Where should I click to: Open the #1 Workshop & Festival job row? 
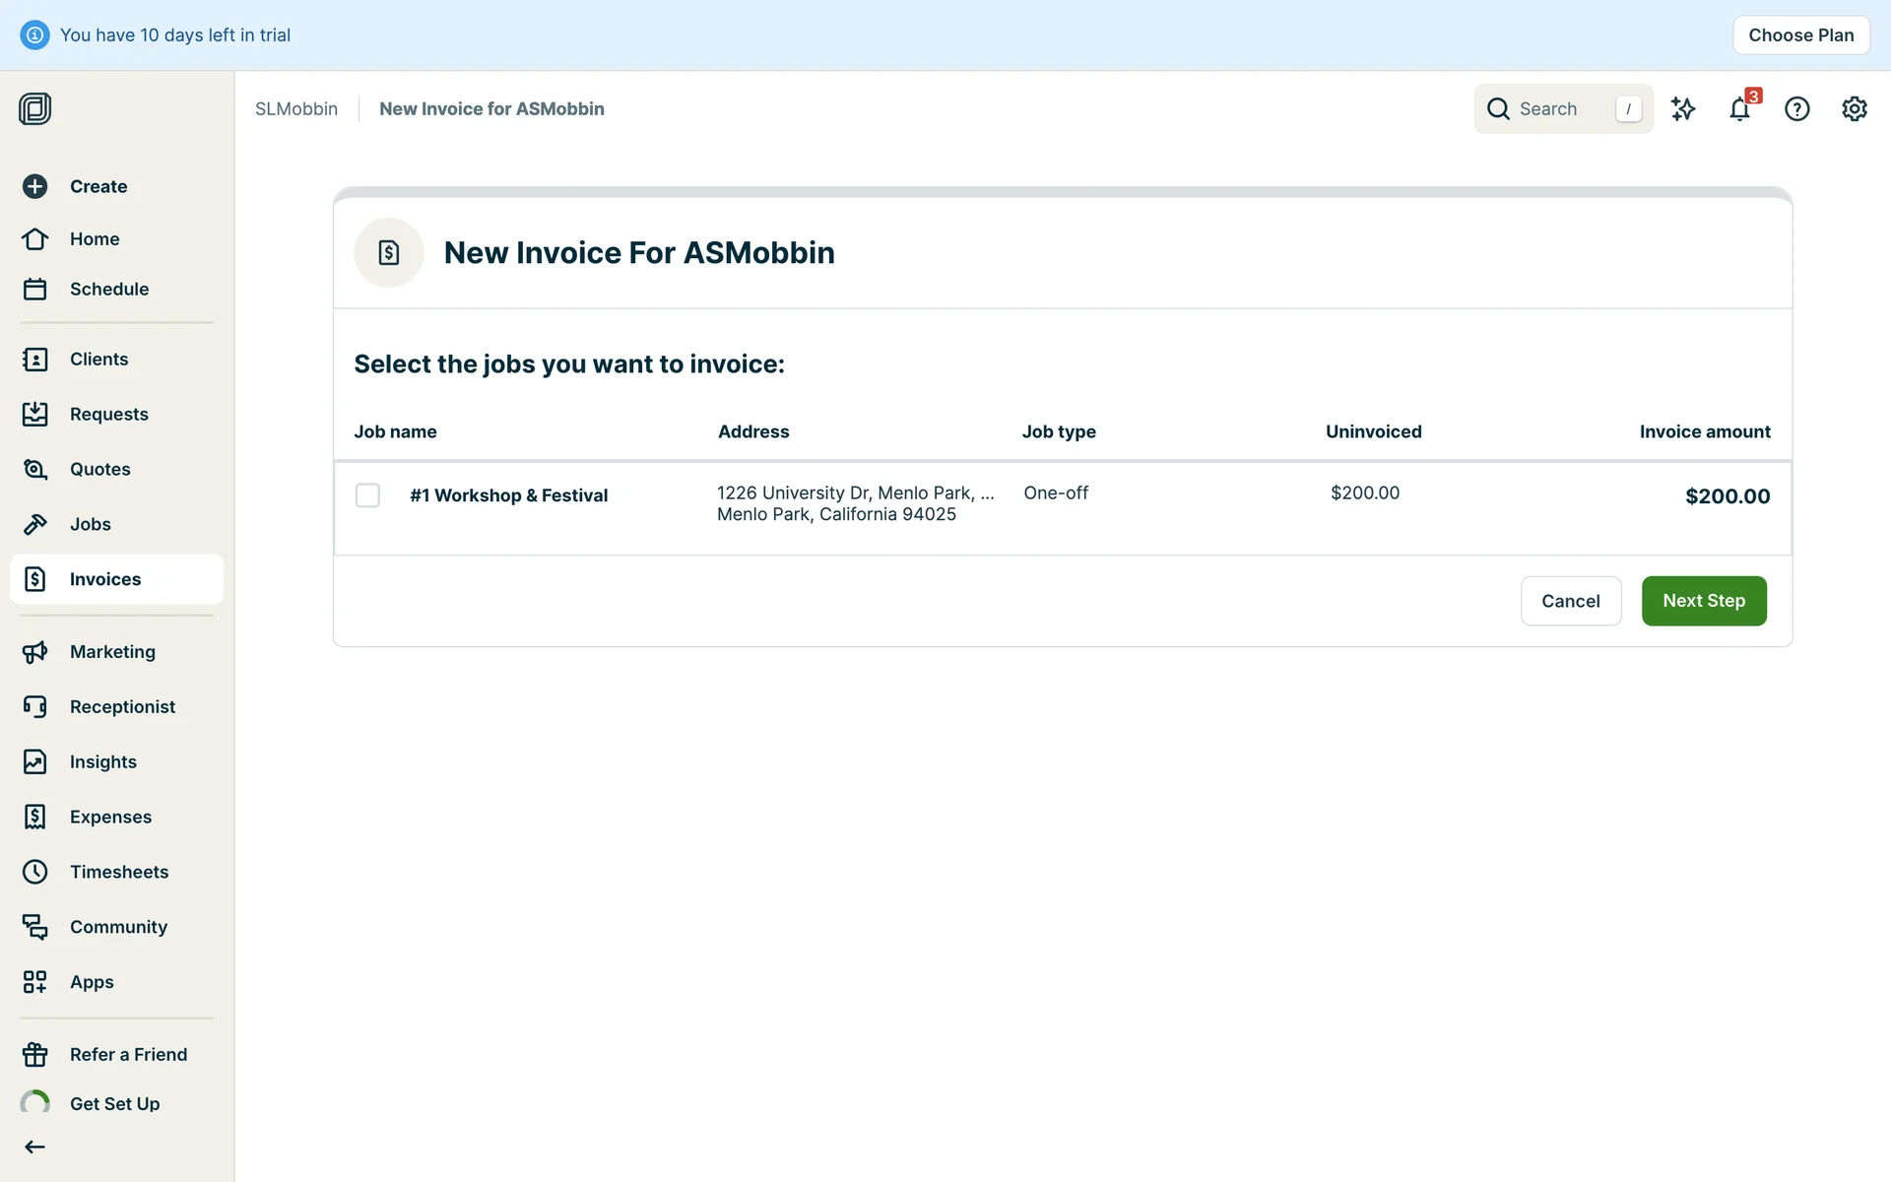(x=509, y=495)
